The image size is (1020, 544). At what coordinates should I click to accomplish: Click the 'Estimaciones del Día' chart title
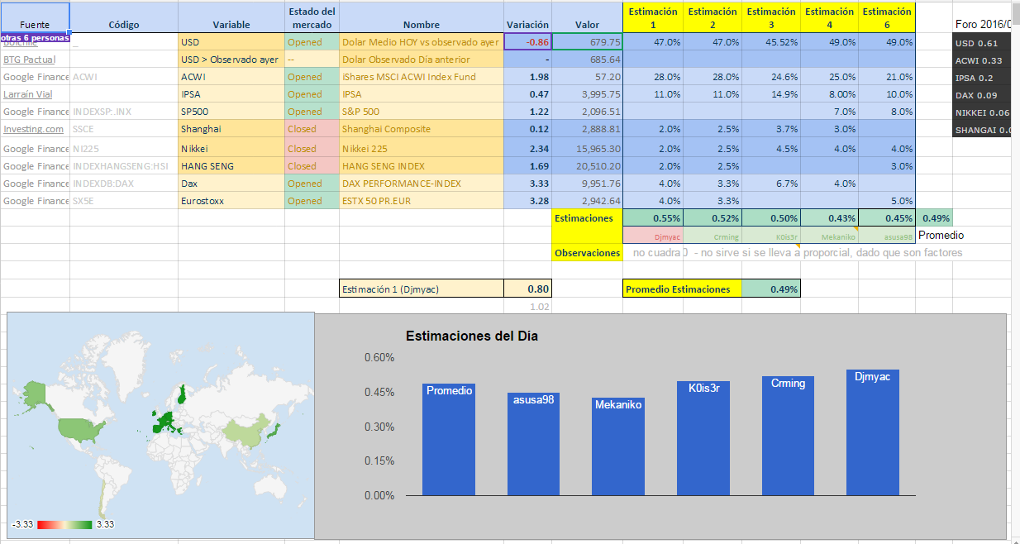pyautogui.click(x=471, y=336)
